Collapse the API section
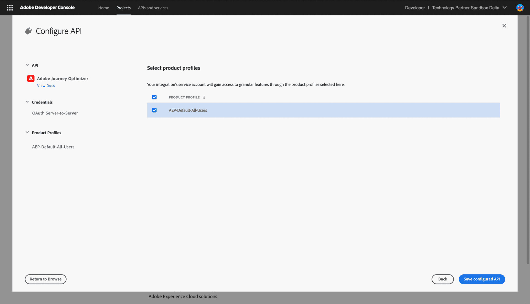 [x=27, y=65]
